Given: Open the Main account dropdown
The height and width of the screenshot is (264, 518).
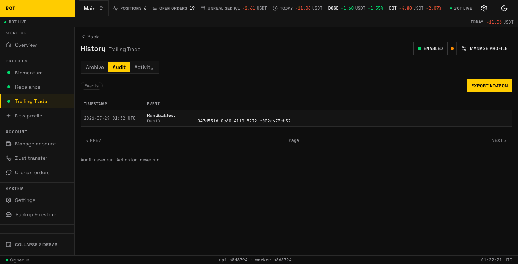Looking at the screenshot, I should tap(94, 8).
